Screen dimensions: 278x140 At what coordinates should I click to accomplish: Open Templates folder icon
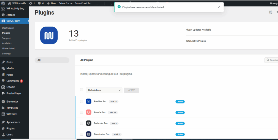pyautogui.click(x=3, y=108)
